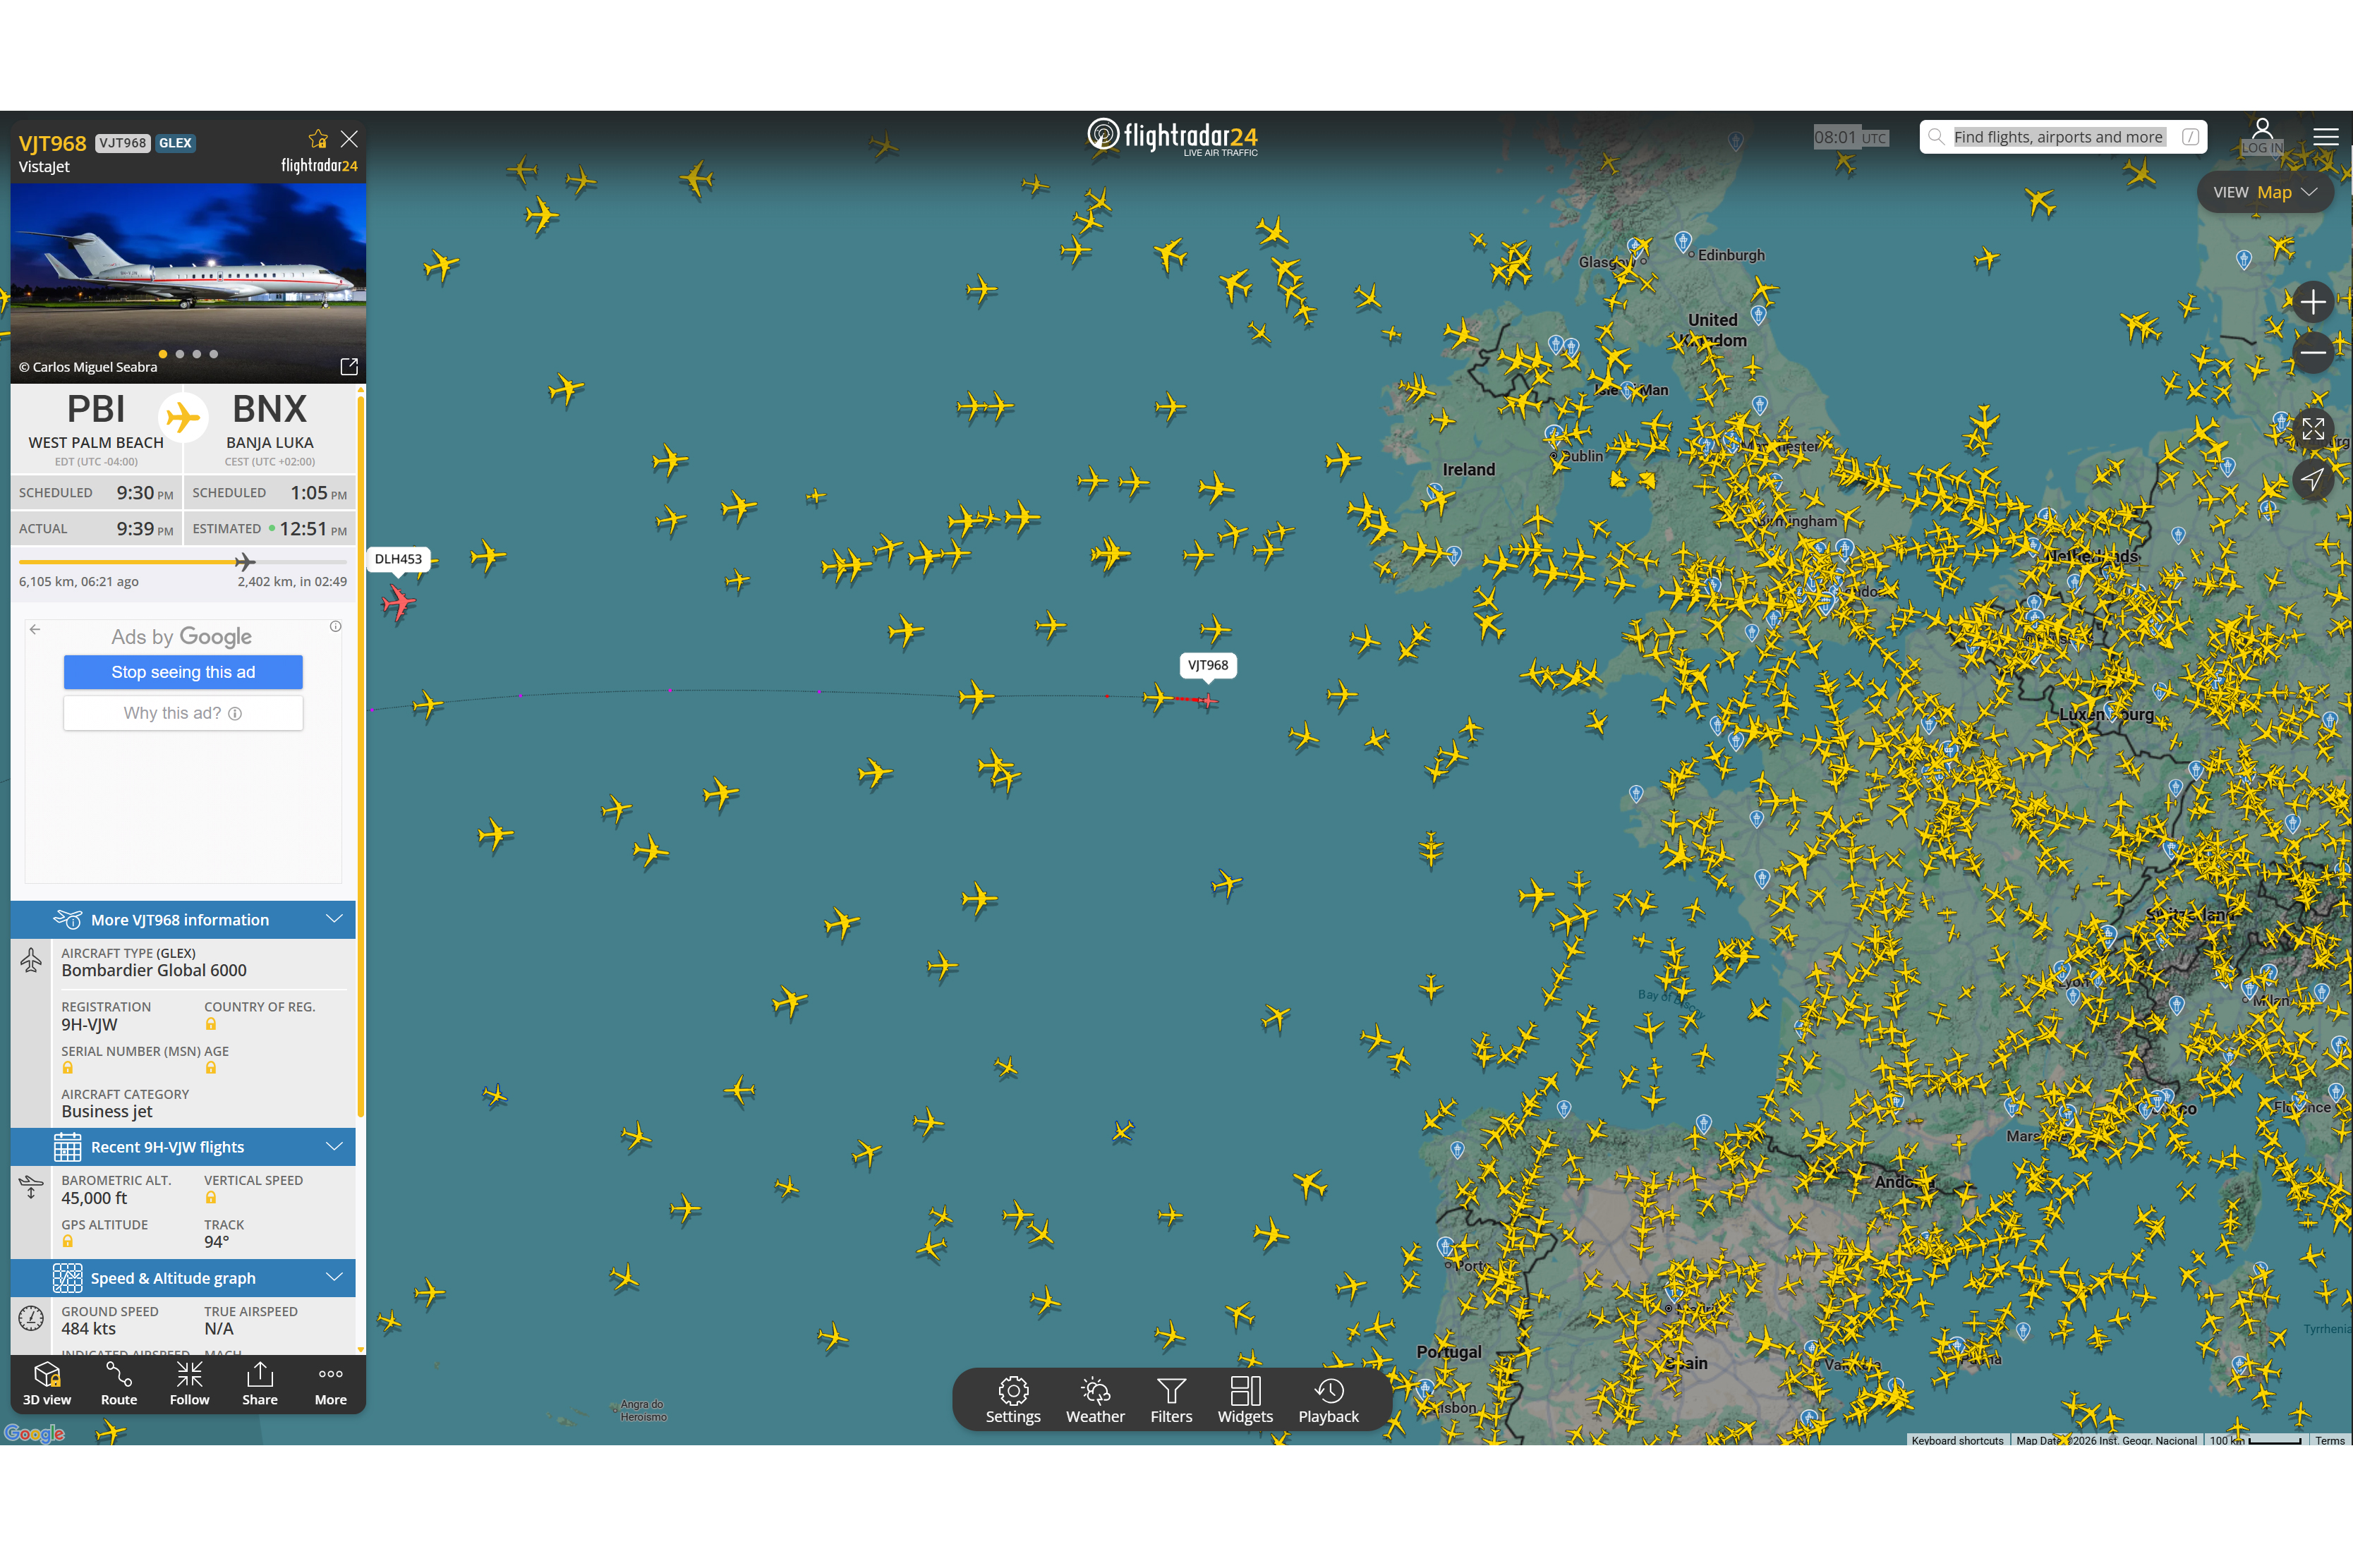Click Keyboard shortcuts link

click(1957, 1440)
